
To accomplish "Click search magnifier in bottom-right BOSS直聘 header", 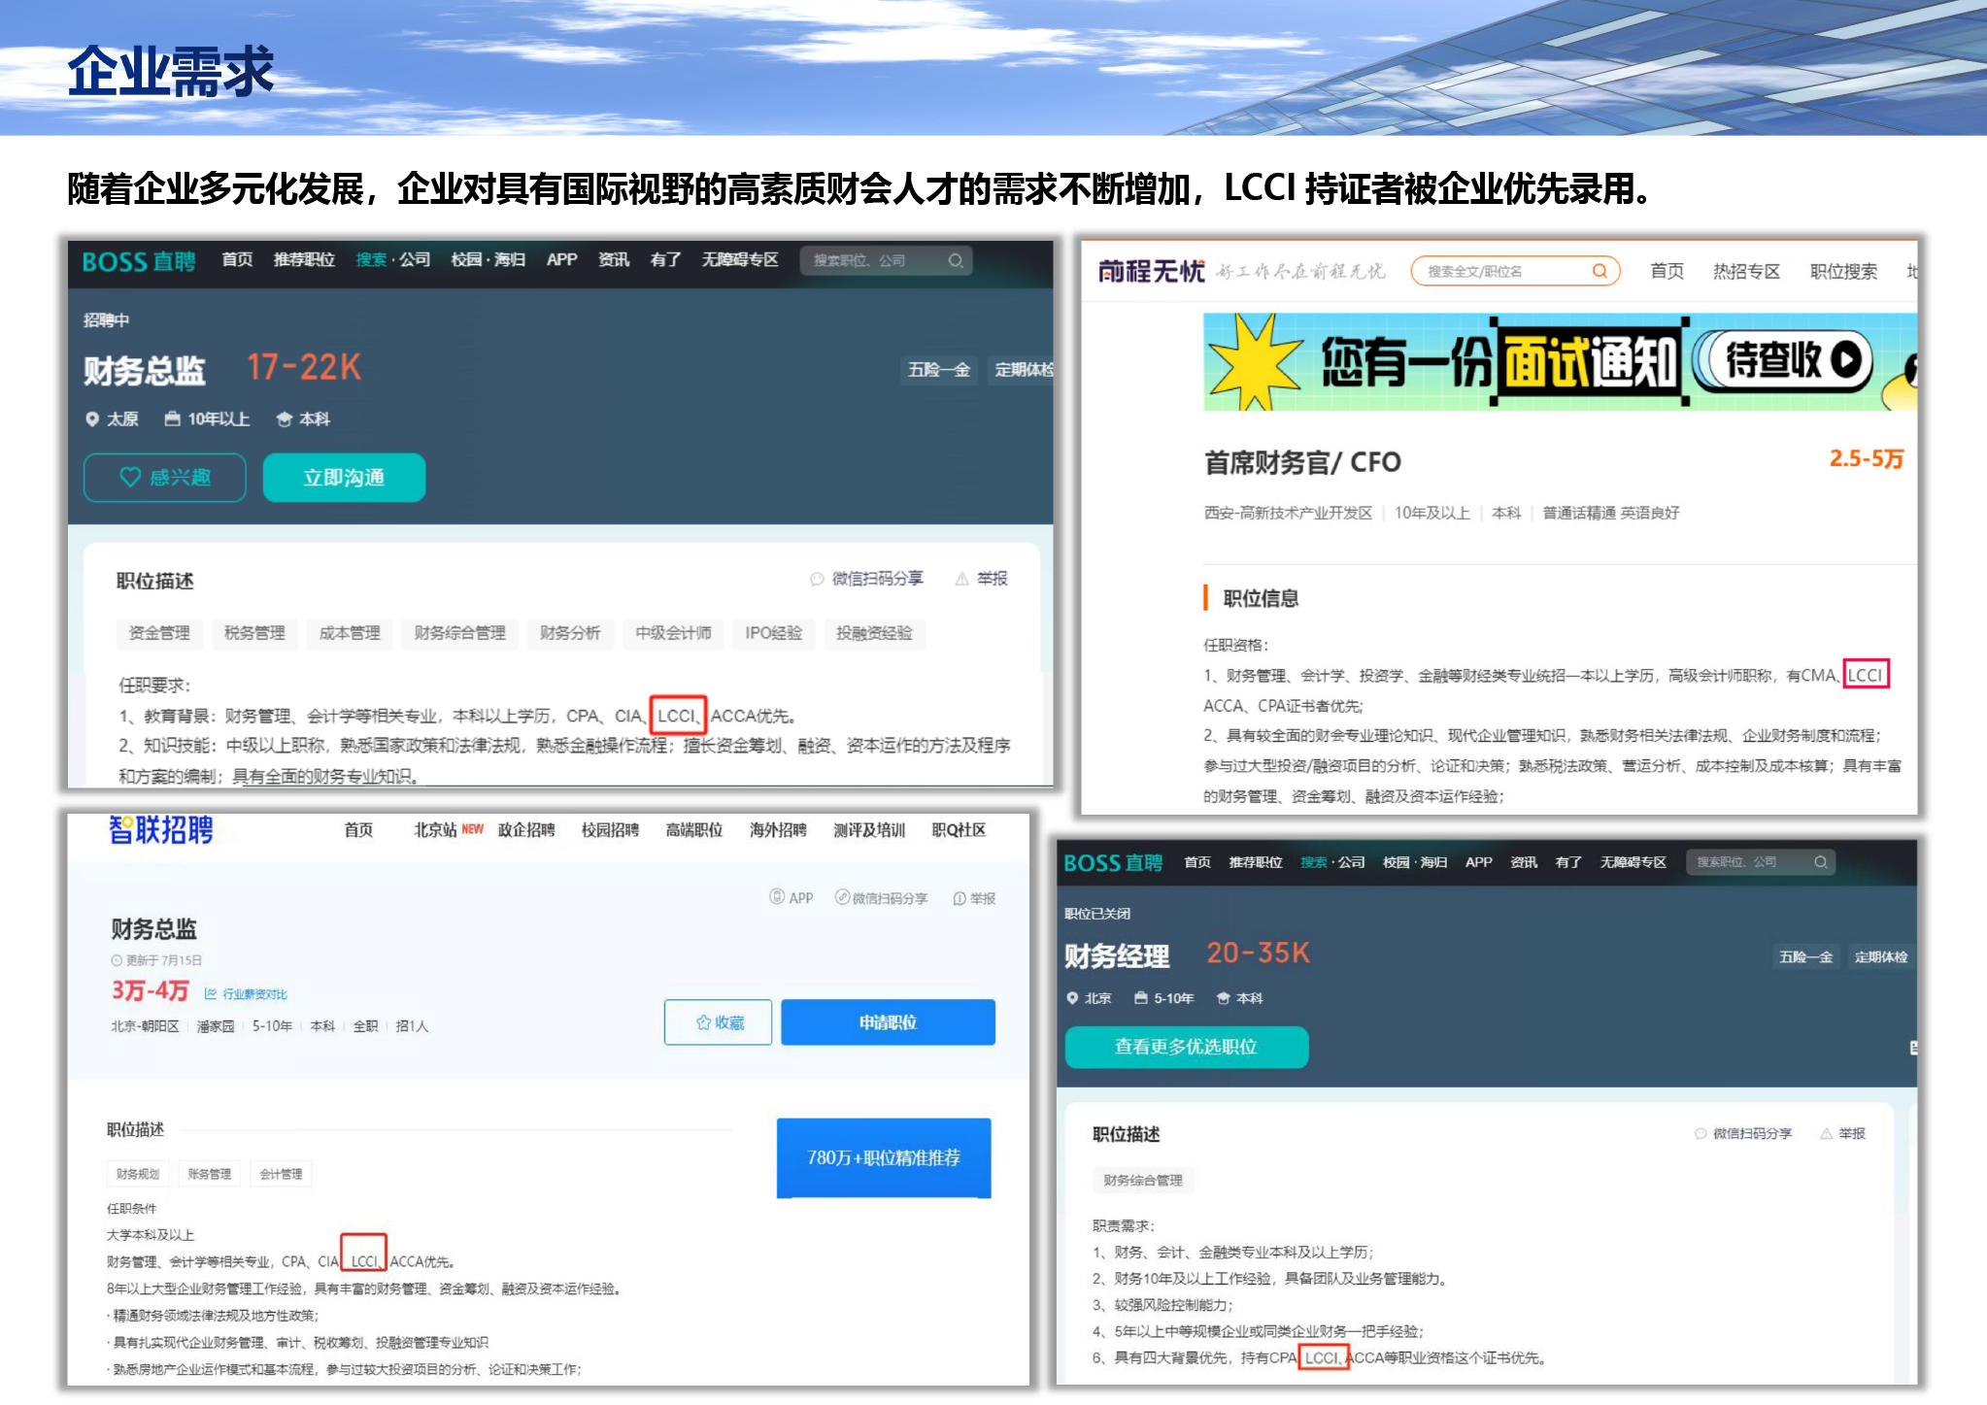I will [x=1821, y=861].
